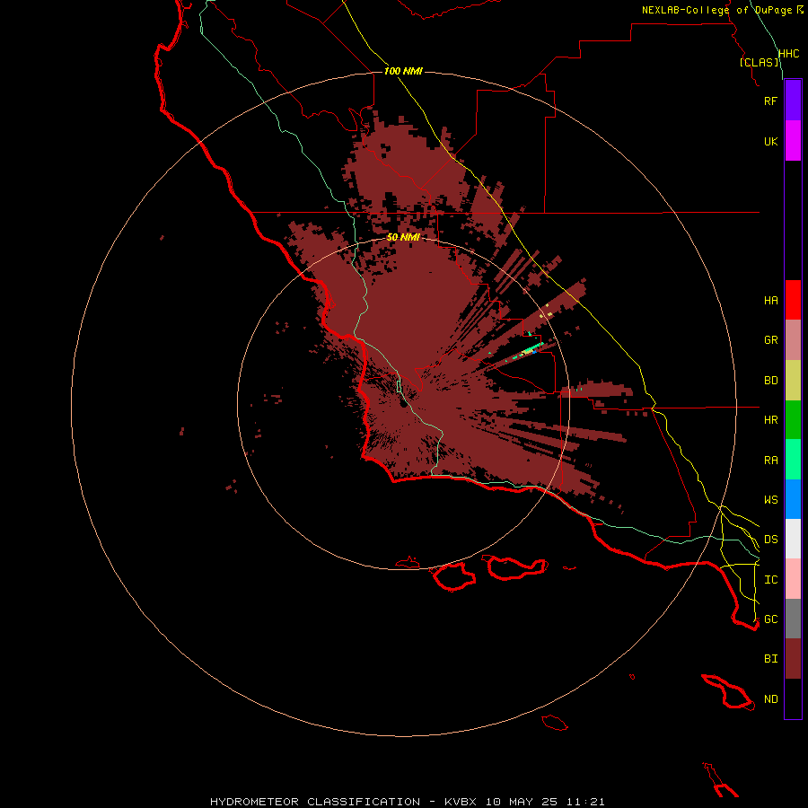
Task: Click the HA red legend swatch
Action: pos(793,300)
